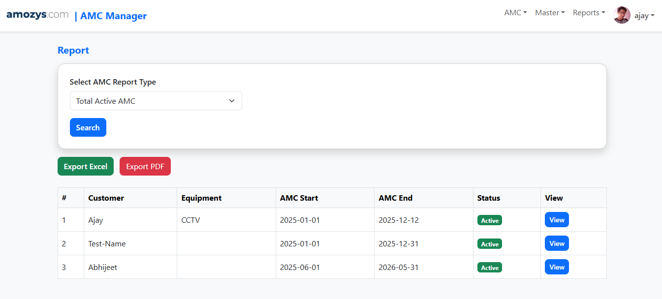
Task: Select the CCTV equipment cell
Action: pyautogui.click(x=191, y=220)
